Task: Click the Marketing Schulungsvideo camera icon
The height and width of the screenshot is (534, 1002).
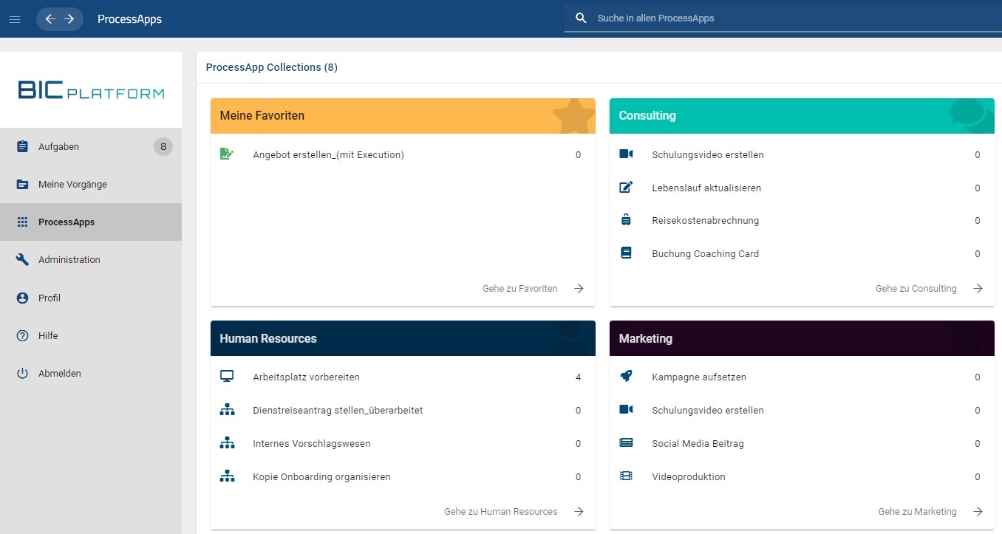Action: coord(626,410)
